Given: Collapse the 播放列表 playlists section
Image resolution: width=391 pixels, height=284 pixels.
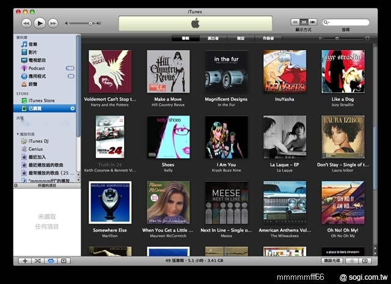Looking at the screenshot, I should tap(18, 133).
